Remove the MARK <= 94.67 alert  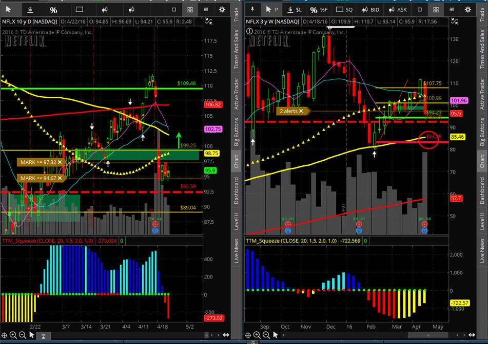[x=60, y=178]
